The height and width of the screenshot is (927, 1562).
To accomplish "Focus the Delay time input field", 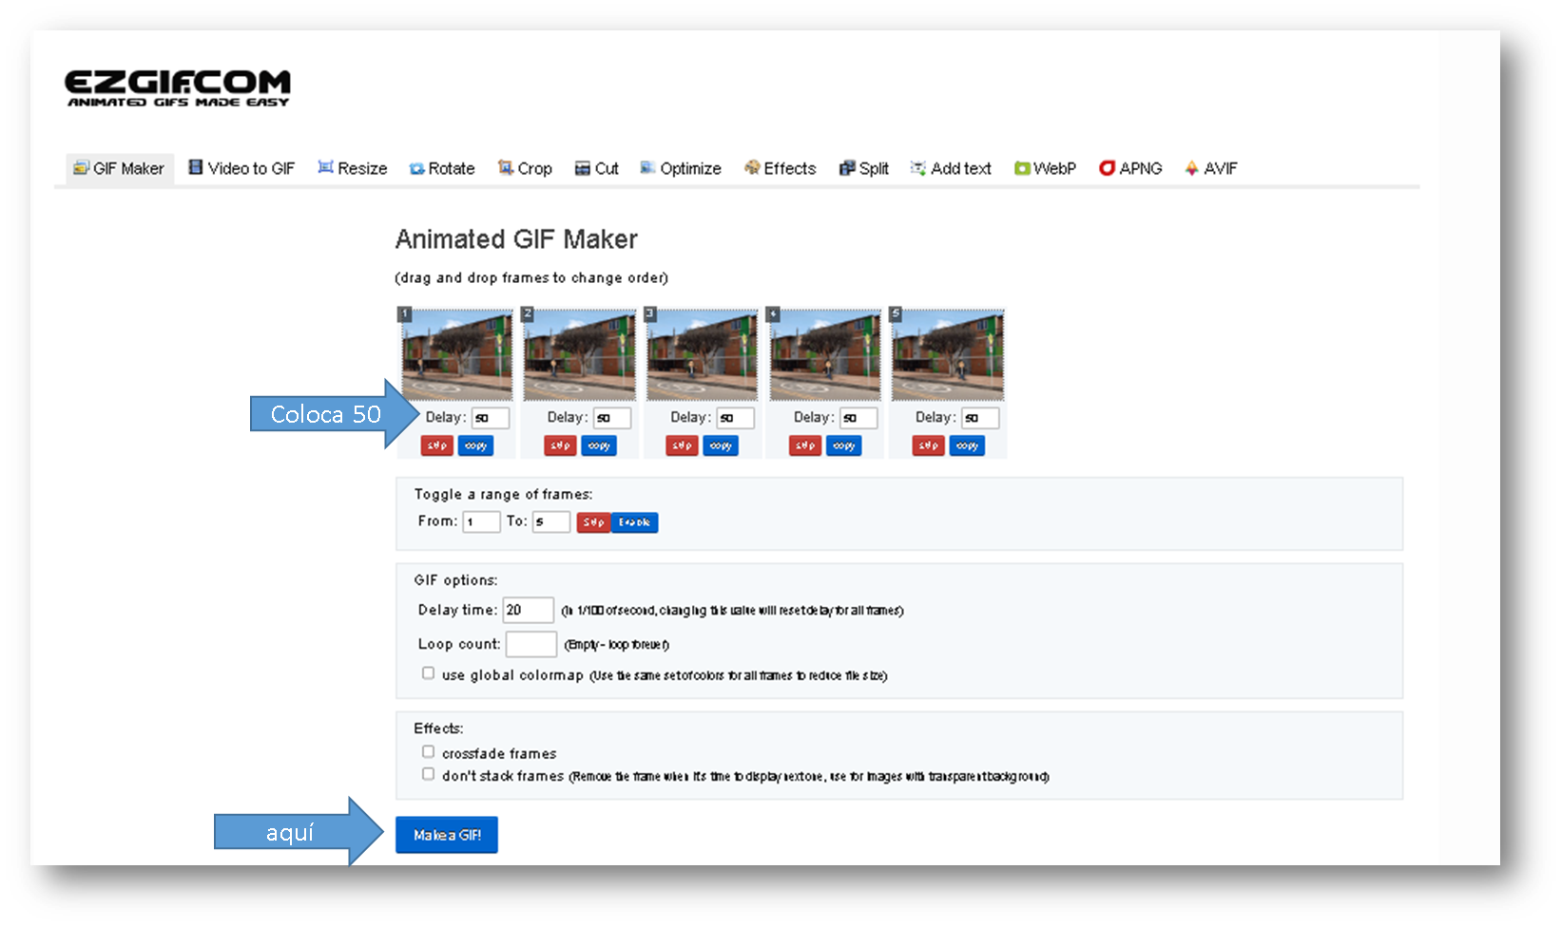I will [x=528, y=610].
